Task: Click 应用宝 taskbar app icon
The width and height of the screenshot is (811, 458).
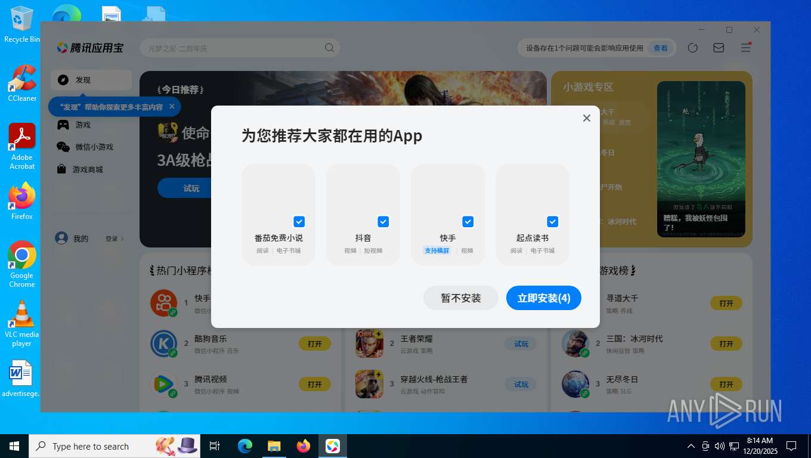Action: [333, 446]
